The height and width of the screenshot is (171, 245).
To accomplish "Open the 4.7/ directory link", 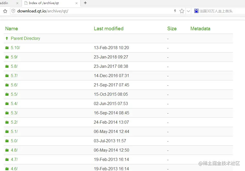I will (14, 159).
